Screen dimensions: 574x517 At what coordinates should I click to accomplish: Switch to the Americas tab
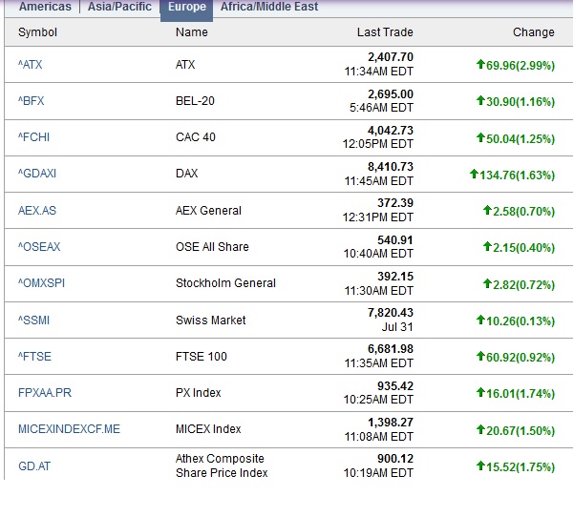45,7
